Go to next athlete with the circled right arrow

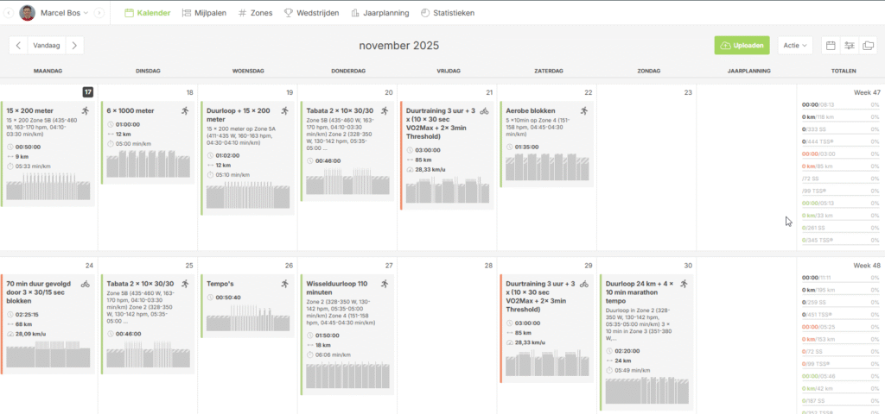tap(99, 13)
